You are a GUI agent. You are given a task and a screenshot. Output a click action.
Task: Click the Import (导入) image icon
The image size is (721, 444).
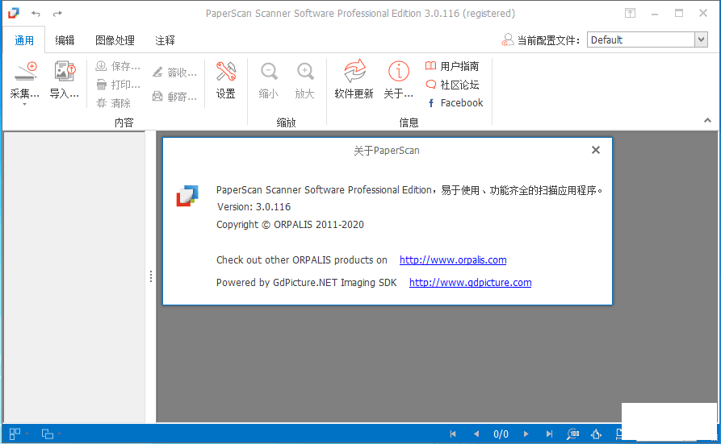(x=65, y=71)
